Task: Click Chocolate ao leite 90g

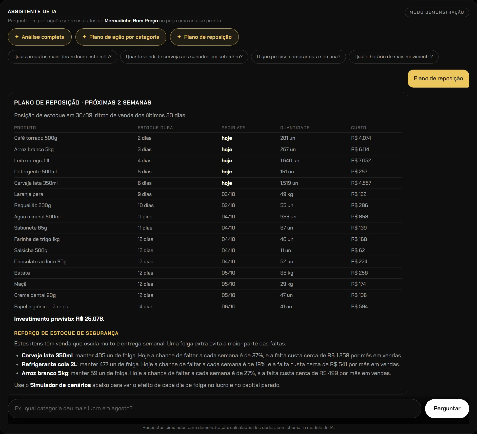Action: point(40,261)
